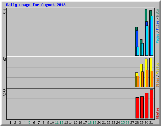Screen dimensions: 161x126
Task: Click weekend day 19 label
Action: tap(94, 123)
